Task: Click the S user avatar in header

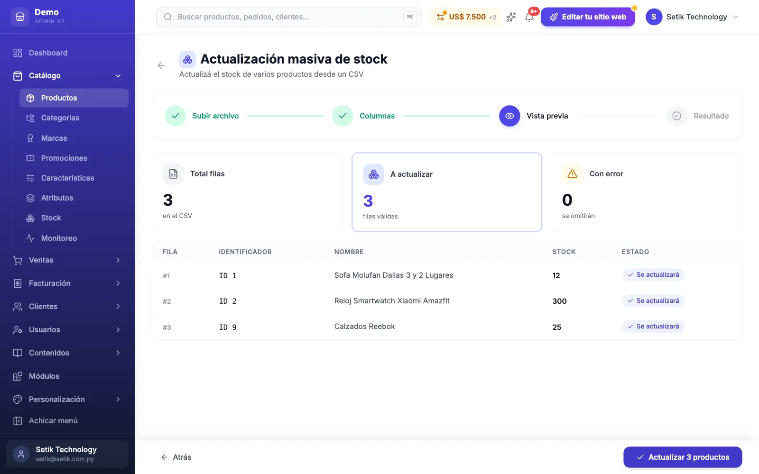Action: [x=654, y=17]
